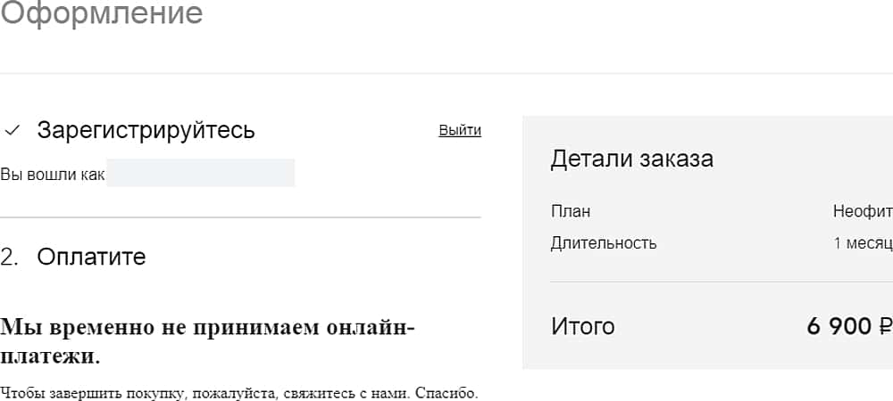Select the Оплатите step heading
This screenshot has height=401, width=893.
point(91,258)
